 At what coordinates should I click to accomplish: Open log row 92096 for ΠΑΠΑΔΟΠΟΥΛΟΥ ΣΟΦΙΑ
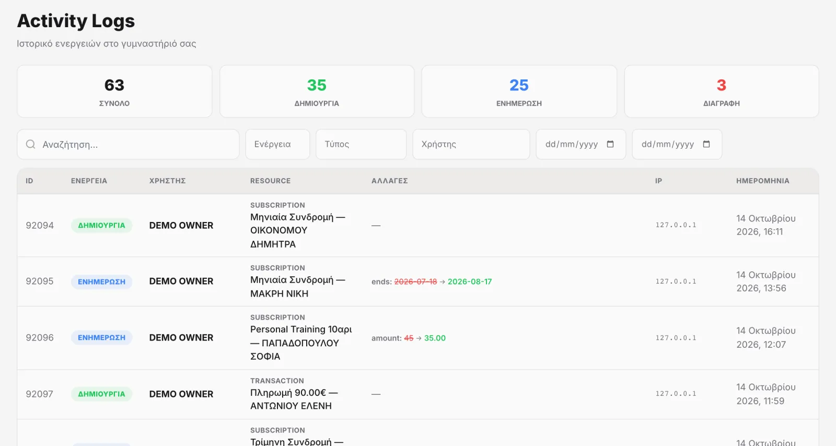click(418, 338)
